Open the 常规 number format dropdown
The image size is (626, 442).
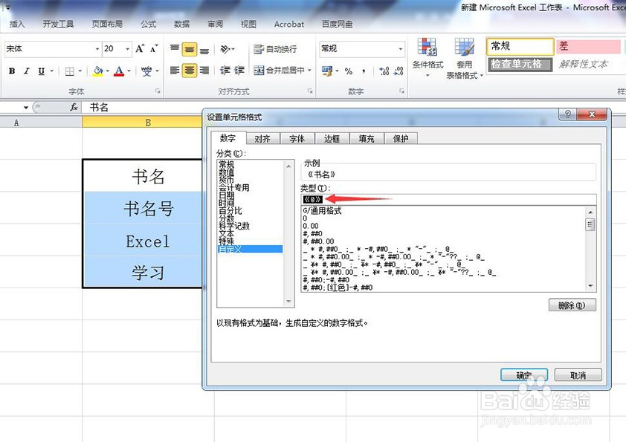(401, 49)
